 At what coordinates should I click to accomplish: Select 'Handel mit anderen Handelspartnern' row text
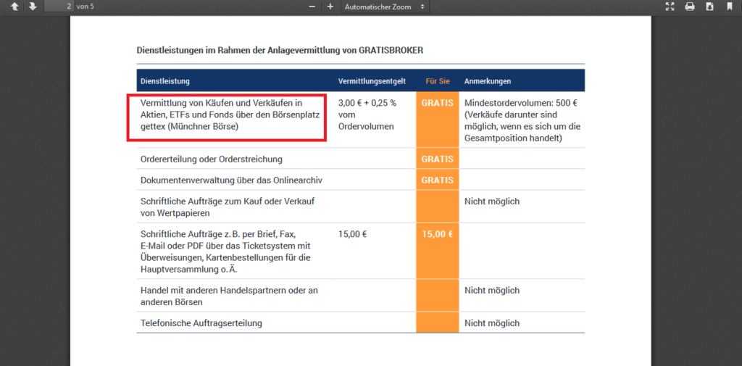[229, 296]
